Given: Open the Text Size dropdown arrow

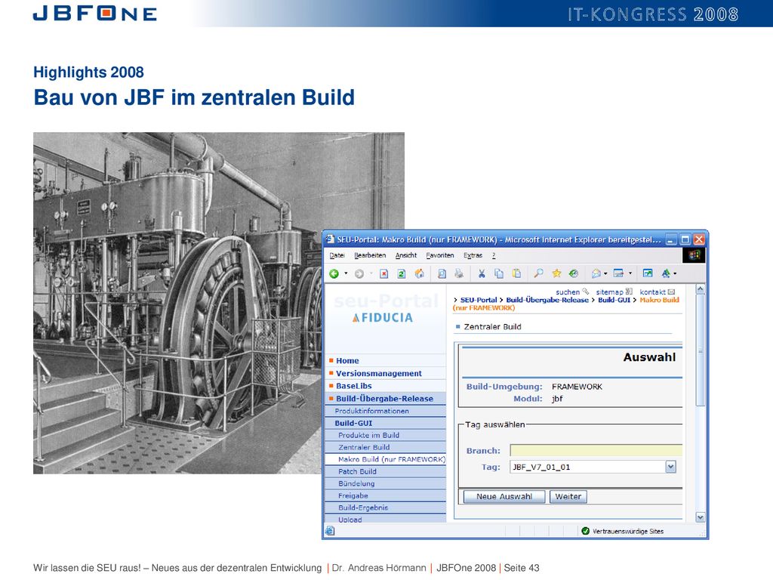Looking at the screenshot, I should (x=675, y=273).
